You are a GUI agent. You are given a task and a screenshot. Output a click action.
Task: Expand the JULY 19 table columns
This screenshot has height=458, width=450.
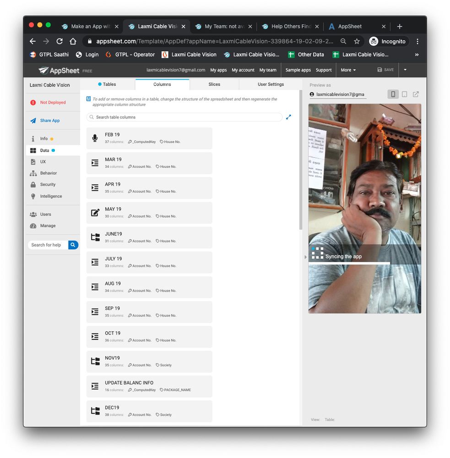(x=149, y=262)
